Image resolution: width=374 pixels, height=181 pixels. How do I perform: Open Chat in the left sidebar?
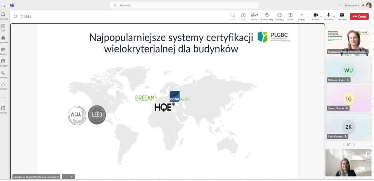pyautogui.click(x=3, y=28)
